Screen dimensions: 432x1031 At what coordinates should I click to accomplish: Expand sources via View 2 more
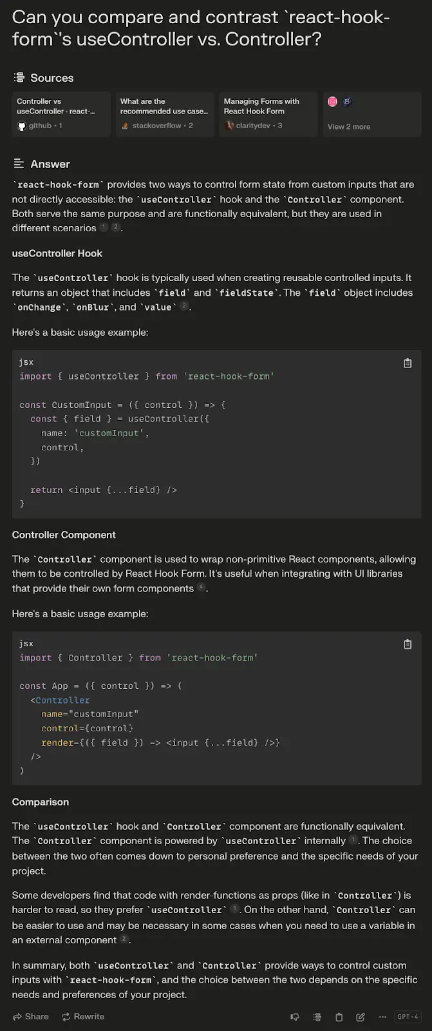coord(349,127)
